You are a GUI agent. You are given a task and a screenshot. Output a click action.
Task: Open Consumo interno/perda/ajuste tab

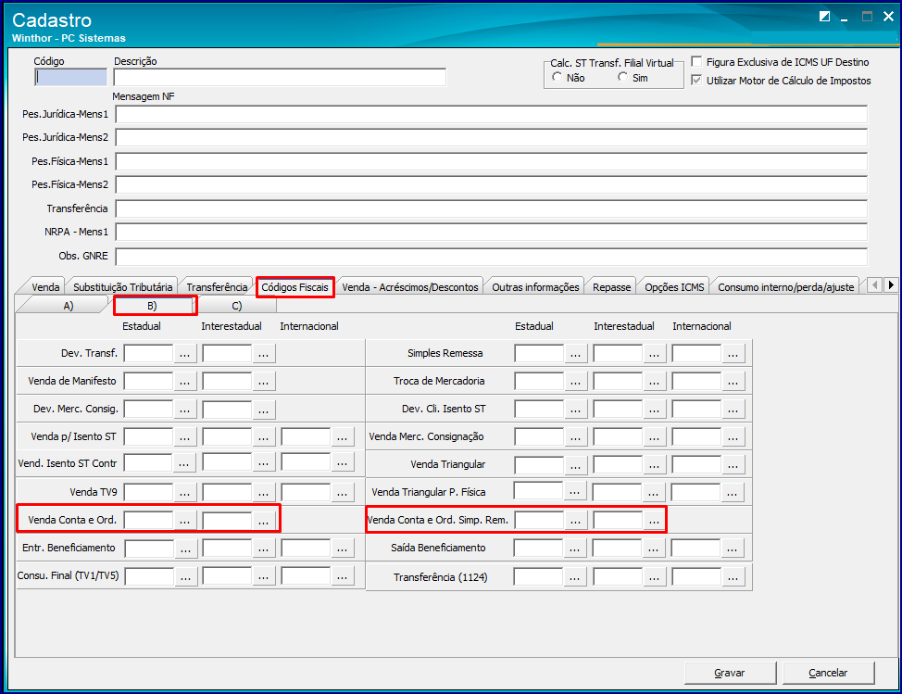(x=786, y=286)
